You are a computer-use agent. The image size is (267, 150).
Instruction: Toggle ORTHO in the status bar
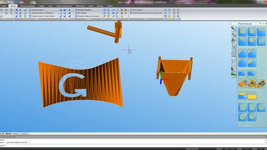(239, 149)
